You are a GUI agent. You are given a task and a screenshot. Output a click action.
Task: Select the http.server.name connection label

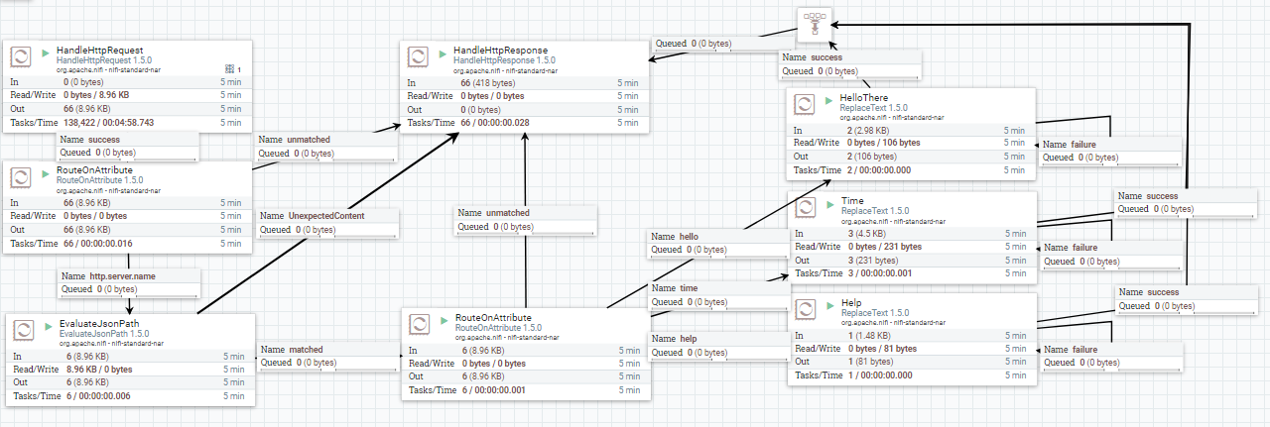130,282
